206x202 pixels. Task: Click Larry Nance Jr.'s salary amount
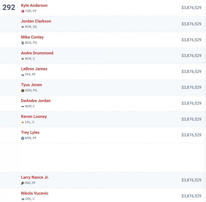tap(191, 180)
